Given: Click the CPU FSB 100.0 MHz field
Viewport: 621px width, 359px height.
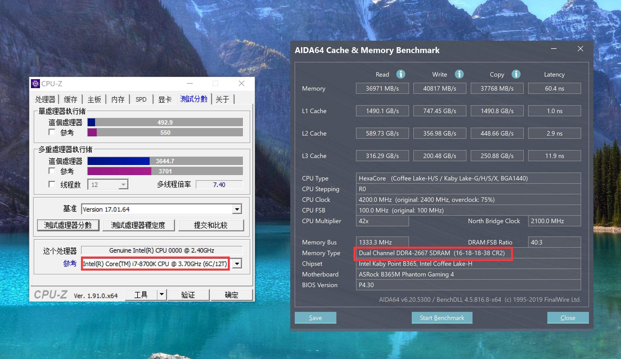Looking at the screenshot, I should coord(468,210).
